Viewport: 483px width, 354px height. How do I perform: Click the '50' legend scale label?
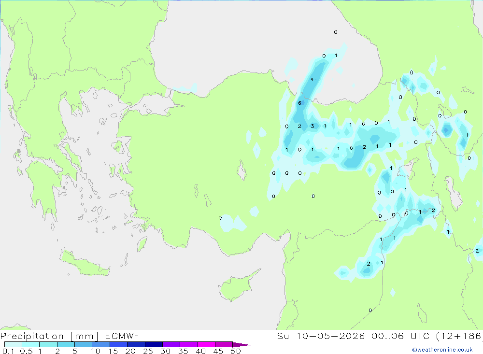tap(236, 351)
